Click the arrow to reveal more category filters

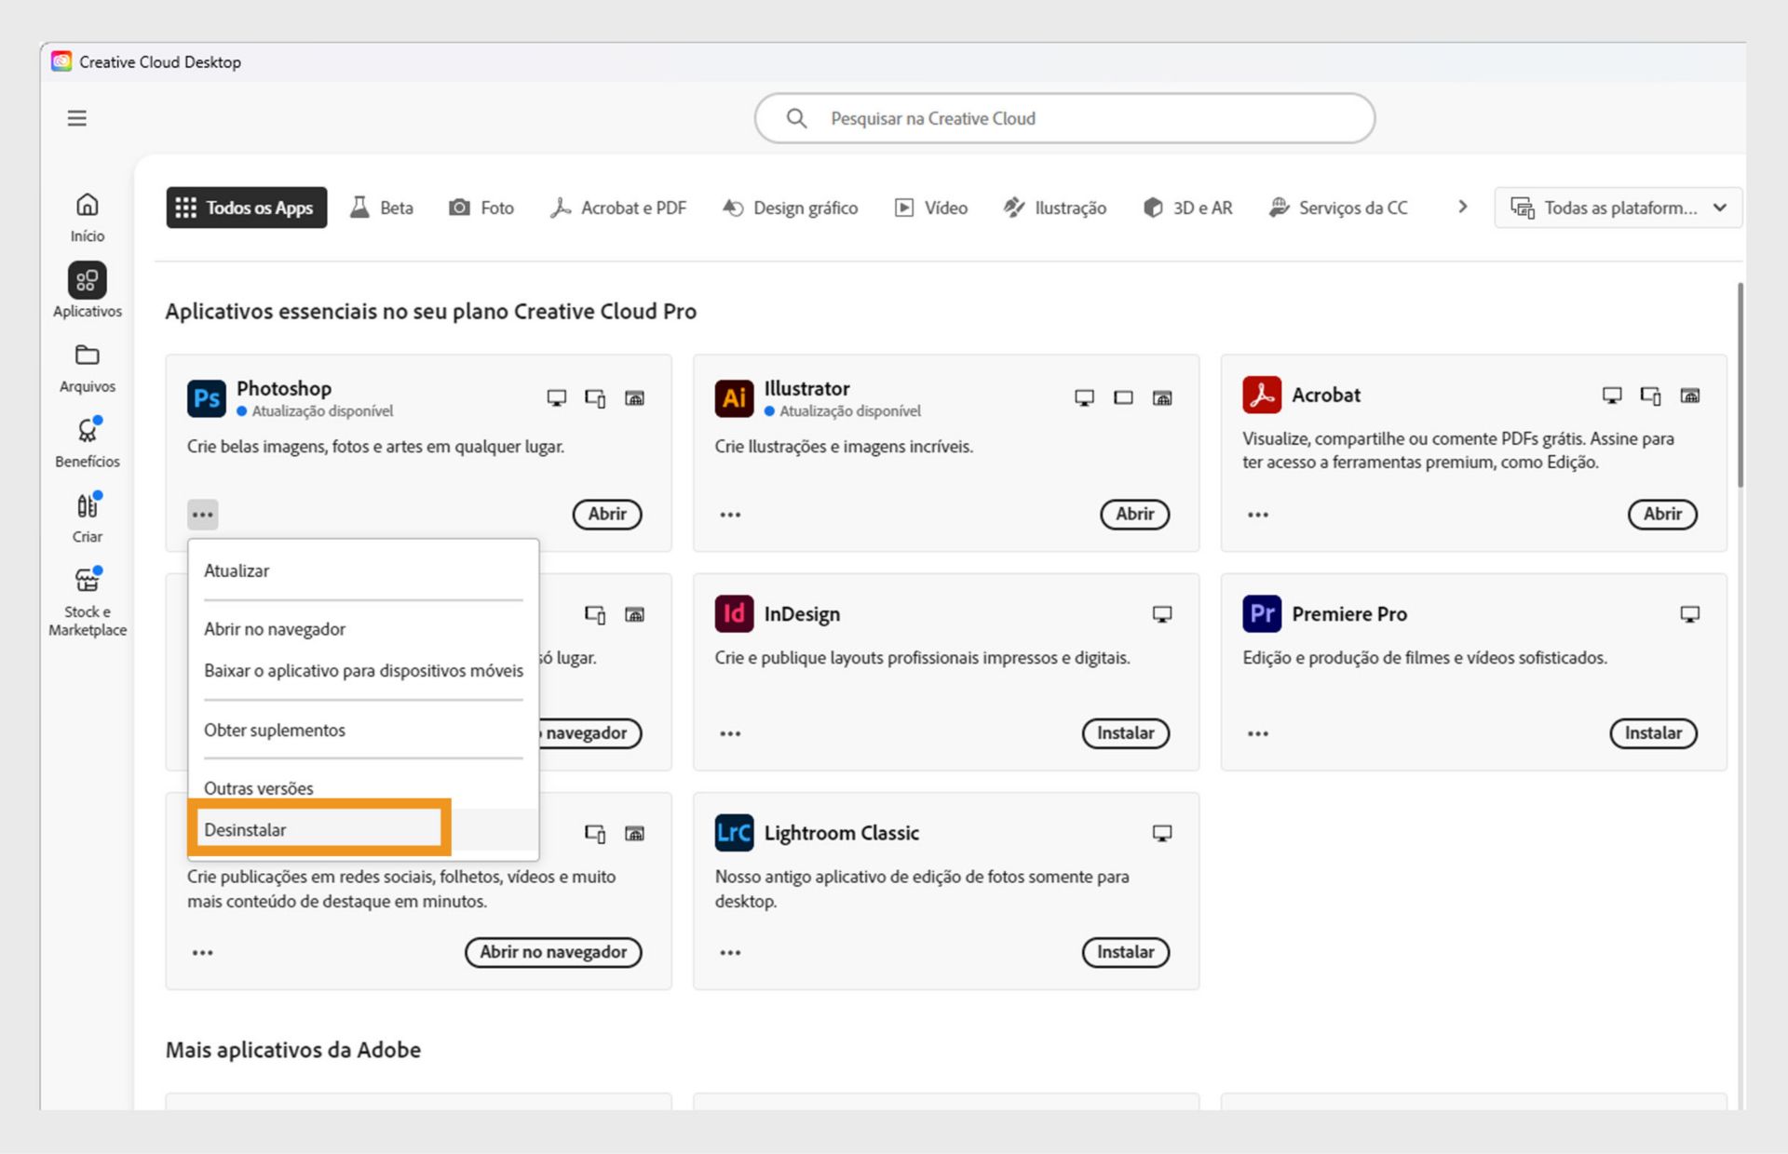[1463, 208]
